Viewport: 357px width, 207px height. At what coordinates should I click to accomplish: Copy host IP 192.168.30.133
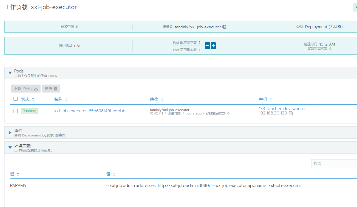(291, 113)
